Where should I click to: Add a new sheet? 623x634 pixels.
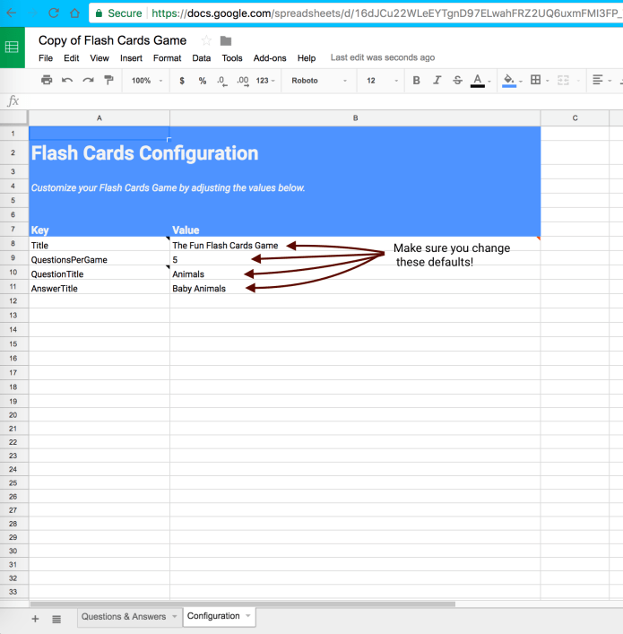point(36,619)
